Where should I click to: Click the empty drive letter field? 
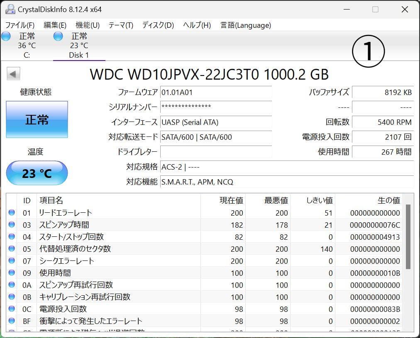pos(216,152)
